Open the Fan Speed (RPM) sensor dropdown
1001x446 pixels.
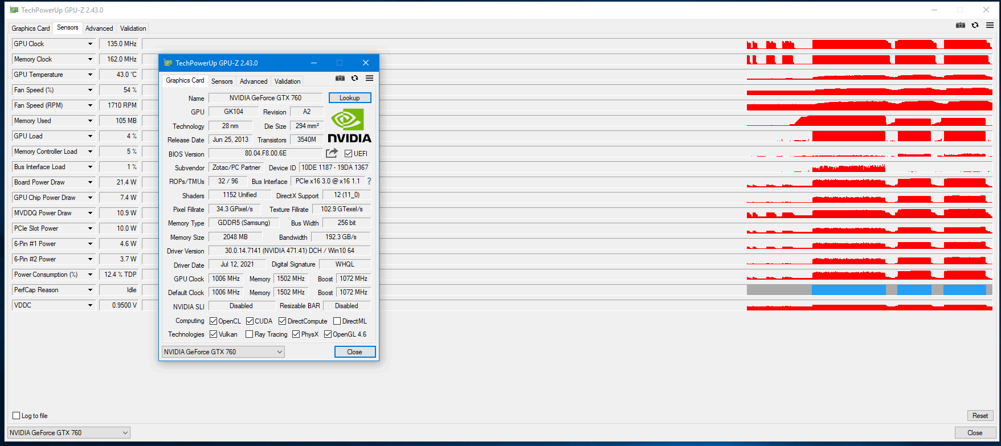click(x=90, y=105)
